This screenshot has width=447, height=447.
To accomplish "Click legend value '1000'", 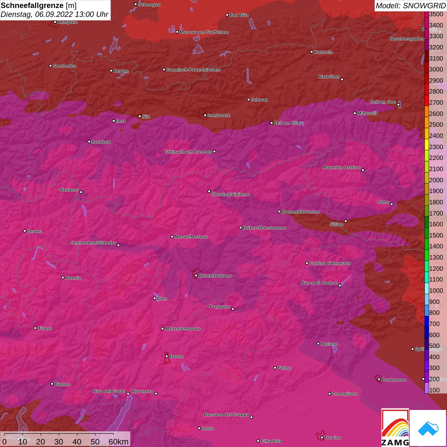I will (x=436, y=291).
